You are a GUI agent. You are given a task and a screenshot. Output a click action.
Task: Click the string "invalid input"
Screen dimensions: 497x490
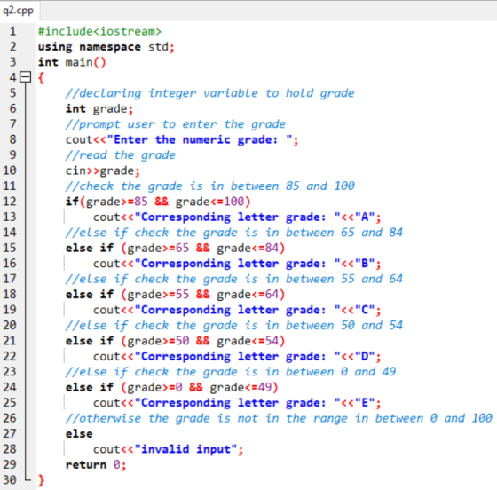point(185,449)
